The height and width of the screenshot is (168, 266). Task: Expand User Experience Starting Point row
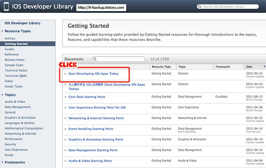pyautogui.click(x=65, y=107)
